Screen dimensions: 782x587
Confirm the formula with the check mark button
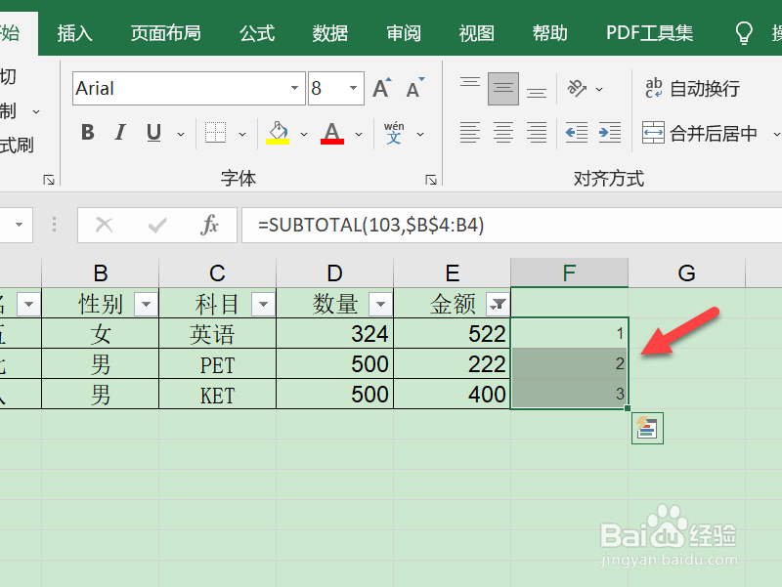(x=155, y=225)
